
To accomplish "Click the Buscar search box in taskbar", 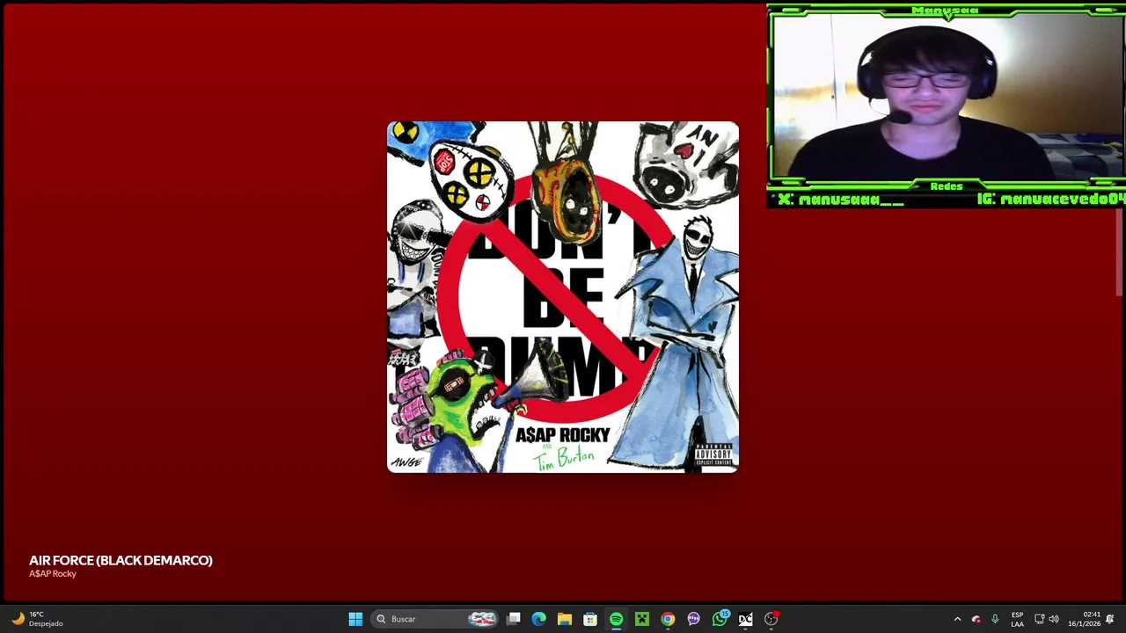I will click(435, 619).
